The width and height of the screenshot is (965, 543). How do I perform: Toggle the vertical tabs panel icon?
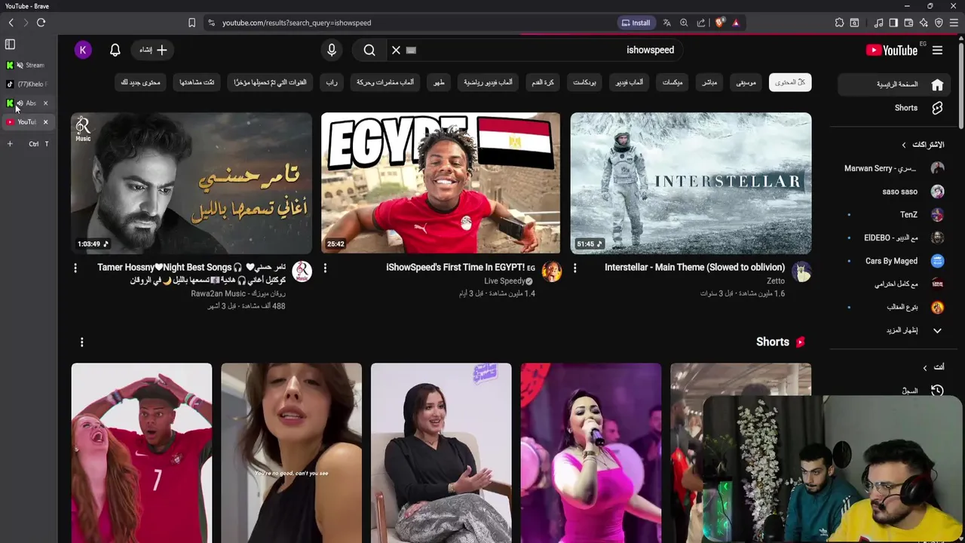pos(10,44)
